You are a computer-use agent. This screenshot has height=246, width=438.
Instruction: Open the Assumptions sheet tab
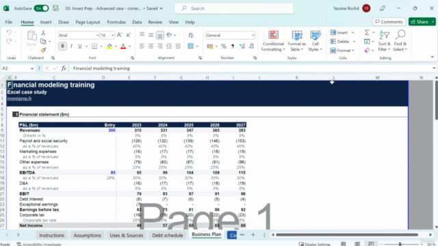[87, 235]
